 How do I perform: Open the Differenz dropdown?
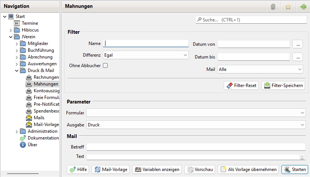(146, 55)
